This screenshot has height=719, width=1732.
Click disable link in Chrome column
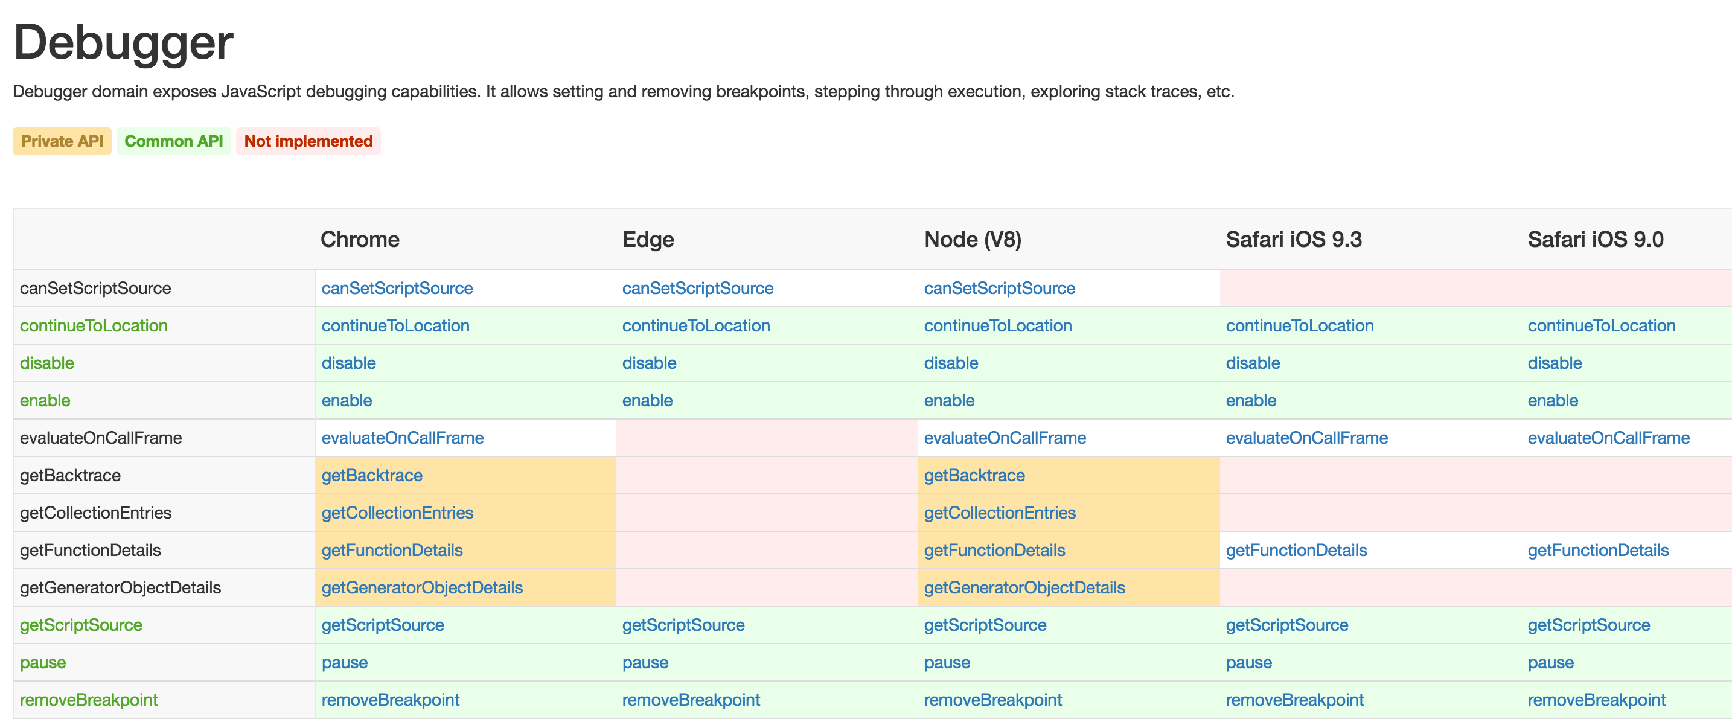348,363
